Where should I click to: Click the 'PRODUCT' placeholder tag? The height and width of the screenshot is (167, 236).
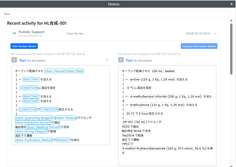63,140
